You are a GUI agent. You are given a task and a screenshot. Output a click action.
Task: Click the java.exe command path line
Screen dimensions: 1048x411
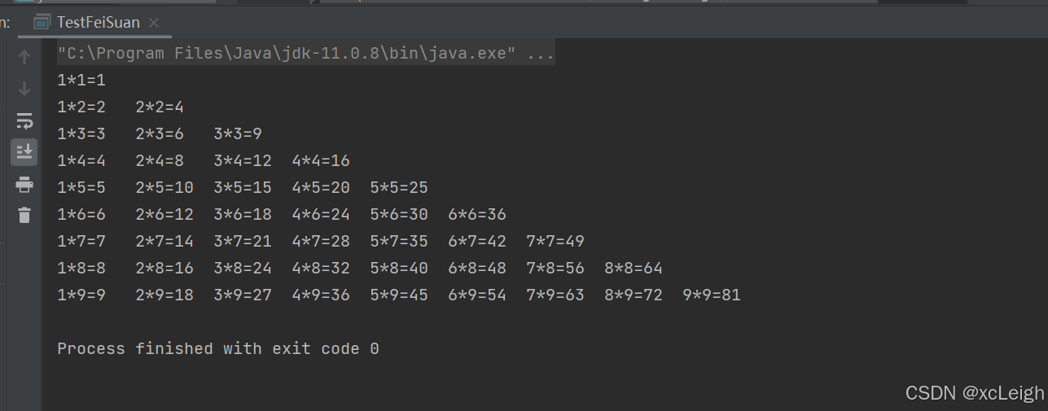(x=287, y=55)
